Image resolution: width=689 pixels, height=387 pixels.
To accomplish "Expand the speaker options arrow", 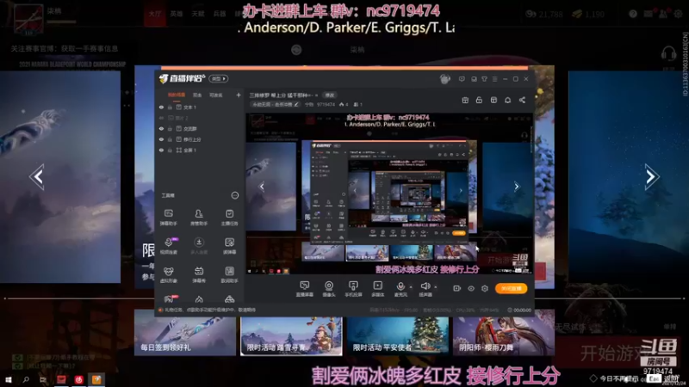I will 436,287.
